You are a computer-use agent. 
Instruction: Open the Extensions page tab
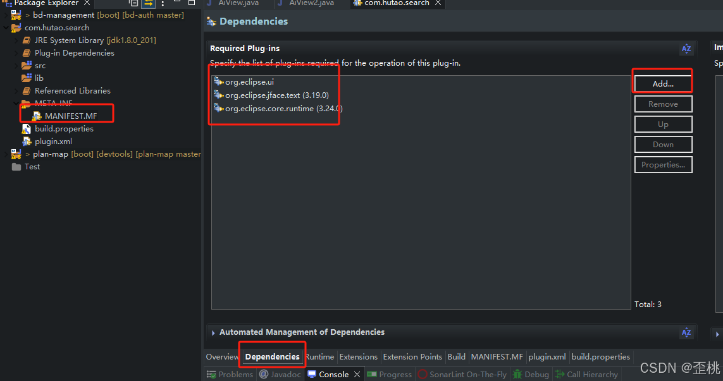358,356
